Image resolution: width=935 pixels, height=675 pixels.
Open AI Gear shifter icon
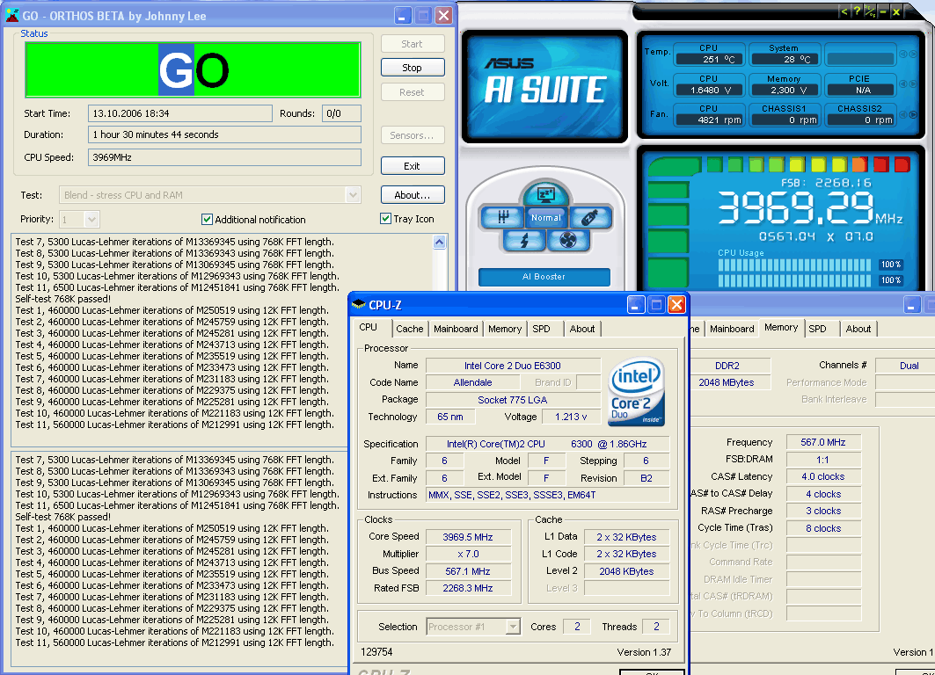(x=502, y=217)
